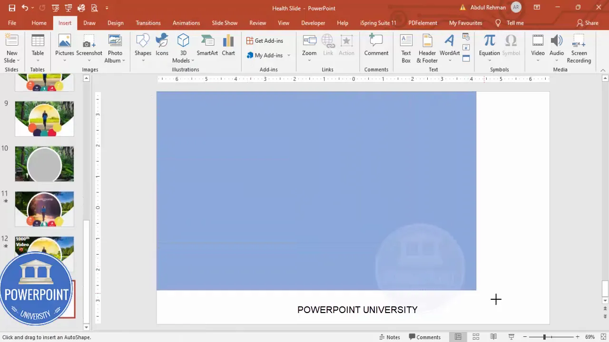The width and height of the screenshot is (609, 342).
Task: Open the File menu
Action: 12,23
